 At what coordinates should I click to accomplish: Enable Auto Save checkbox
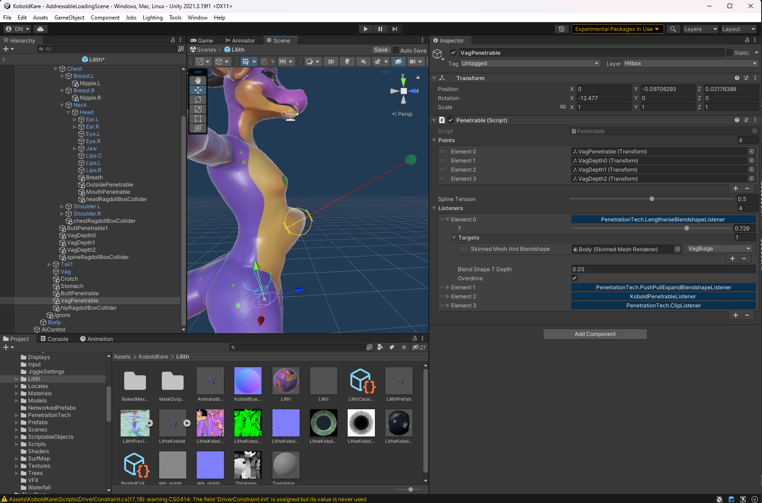tap(396, 50)
